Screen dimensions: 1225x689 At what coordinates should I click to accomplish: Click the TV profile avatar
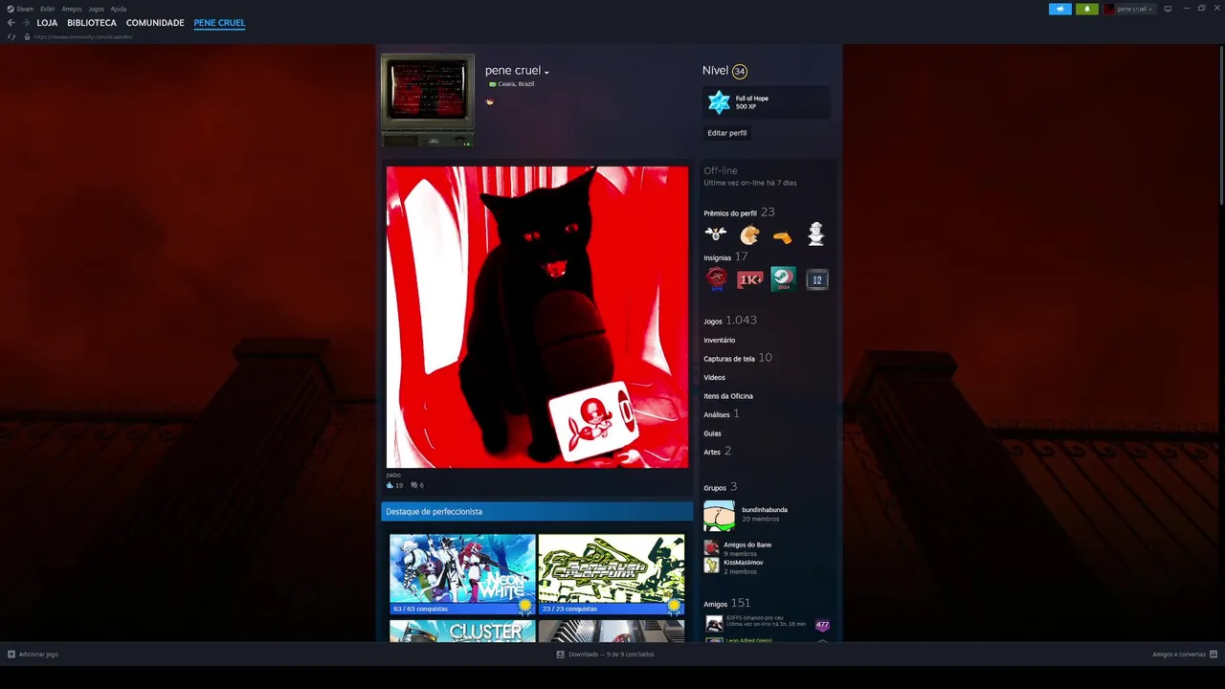(x=428, y=100)
